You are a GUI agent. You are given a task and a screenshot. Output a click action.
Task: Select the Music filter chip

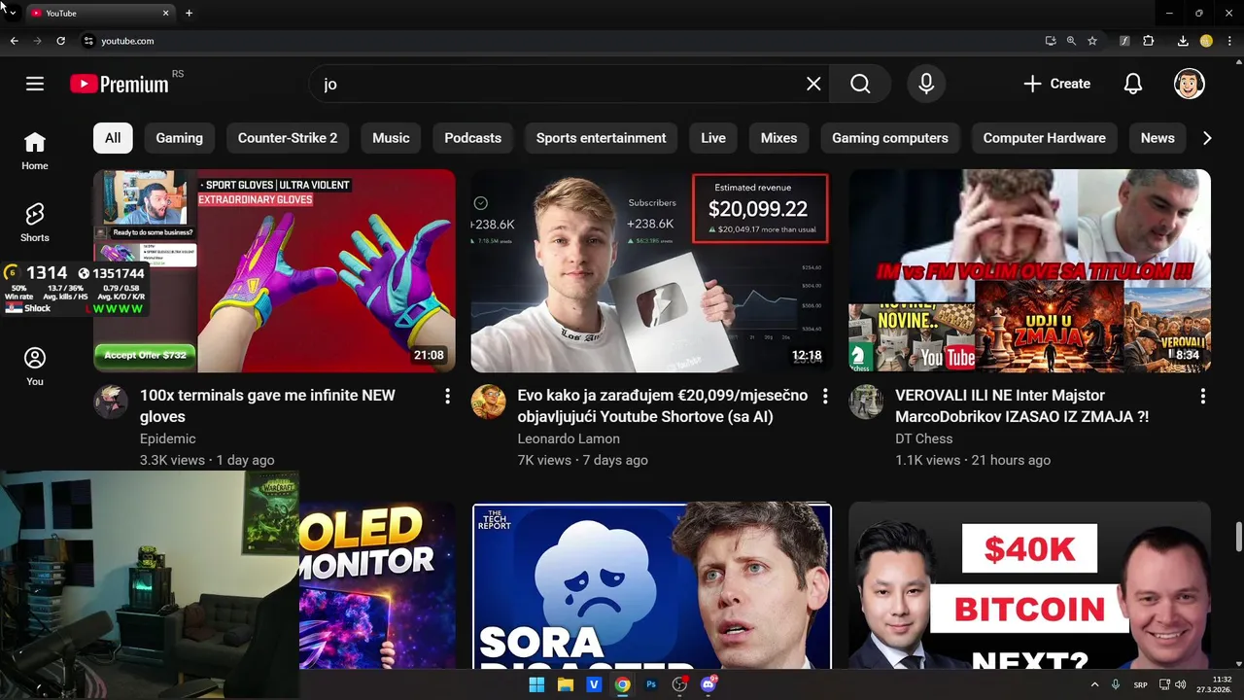pyautogui.click(x=391, y=138)
